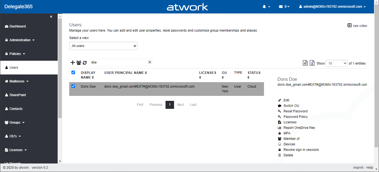
Task: Toggle the select-all checkbox in the table header
Action: tap(73, 73)
